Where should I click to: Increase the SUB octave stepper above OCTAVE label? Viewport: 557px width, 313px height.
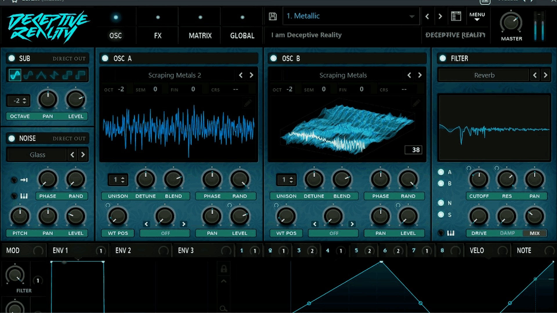point(25,99)
